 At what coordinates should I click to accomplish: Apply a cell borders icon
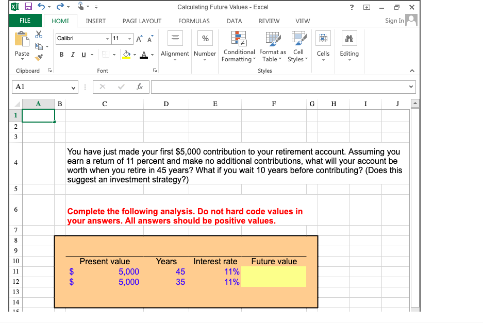tap(106, 55)
